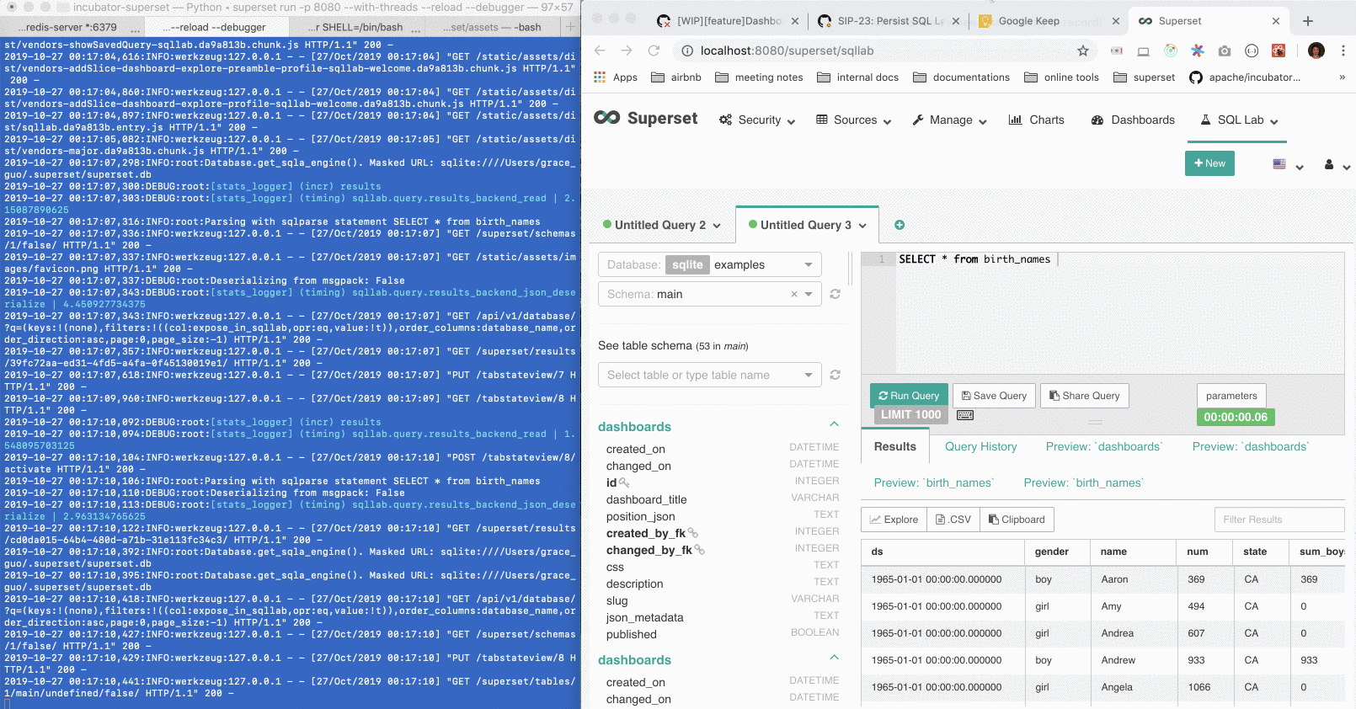This screenshot has height=709, width=1356.
Task: Click the curly-braces extension icon in Chrome
Action: point(1252,51)
